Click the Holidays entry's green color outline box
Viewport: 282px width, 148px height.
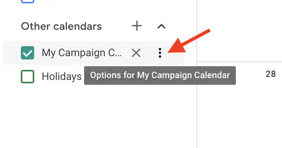(x=28, y=77)
